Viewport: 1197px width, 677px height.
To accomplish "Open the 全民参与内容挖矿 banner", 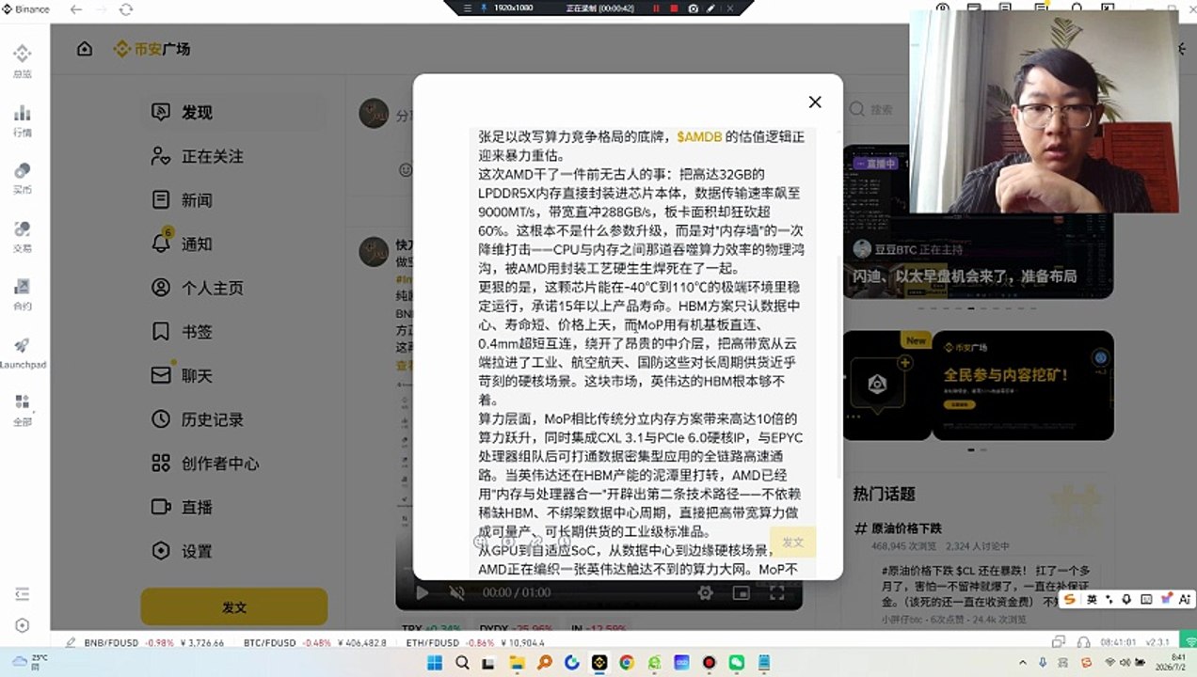I will (x=1023, y=386).
